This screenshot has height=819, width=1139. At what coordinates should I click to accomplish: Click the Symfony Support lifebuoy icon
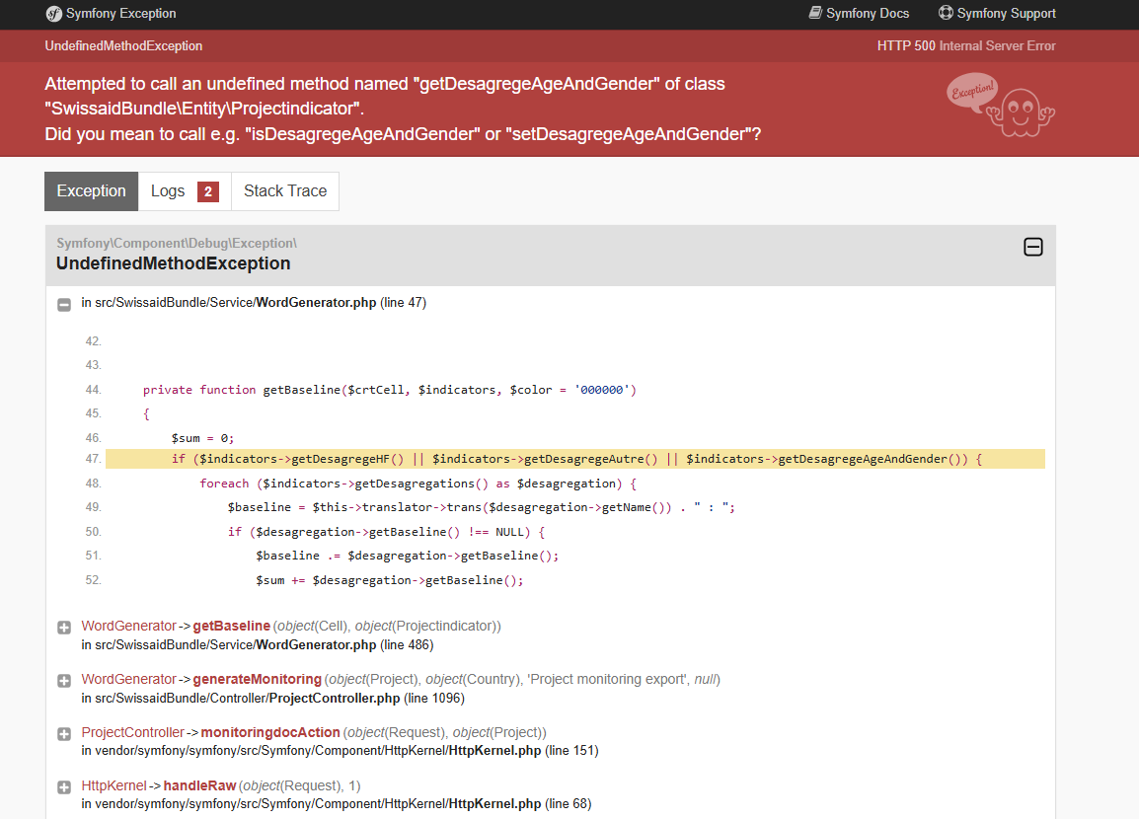946,13
